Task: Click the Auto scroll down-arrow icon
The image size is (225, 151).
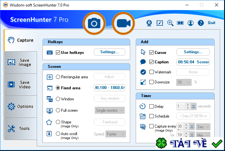Action: 49,134
